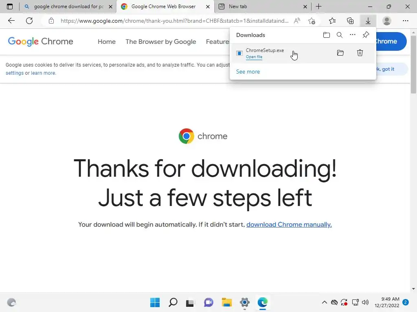Screen dimensions: 417x312
Task: Click the page vertical scrollbar thumb
Action: [413, 64]
